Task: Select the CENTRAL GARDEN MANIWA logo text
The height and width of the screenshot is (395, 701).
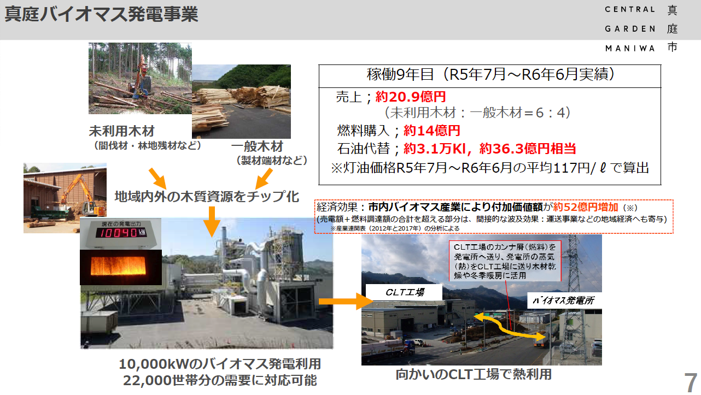Action: pyautogui.click(x=630, y=28)
